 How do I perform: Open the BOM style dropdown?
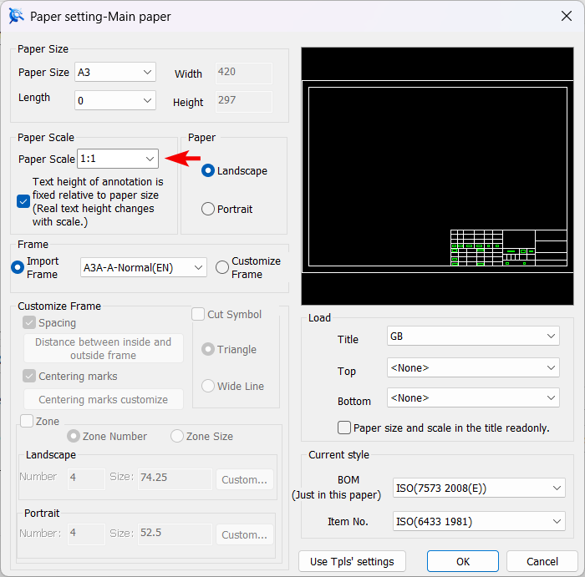pos(479,488)
